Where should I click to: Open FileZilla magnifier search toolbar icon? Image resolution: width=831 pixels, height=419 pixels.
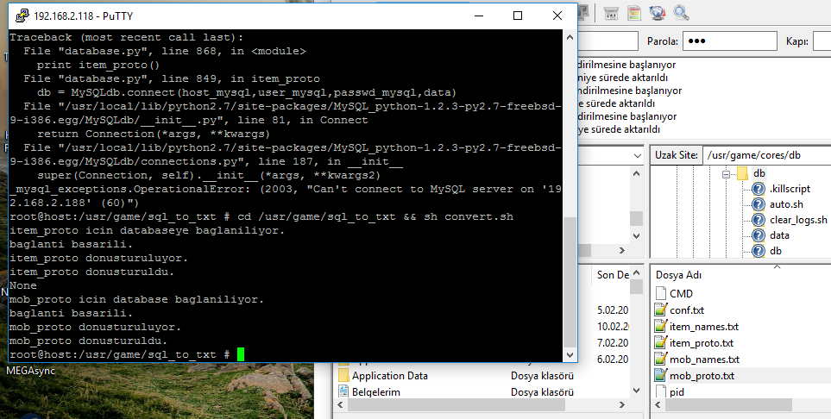point(681,13)
